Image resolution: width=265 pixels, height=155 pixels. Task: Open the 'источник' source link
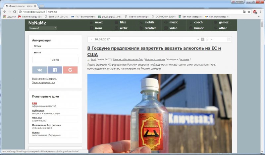(x=185, y=59)
